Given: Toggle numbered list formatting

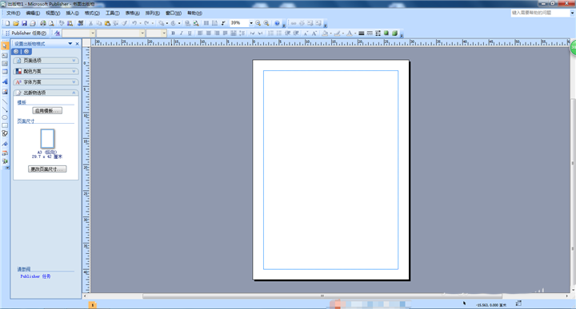Looking at the screenshot, I should 270,34.
